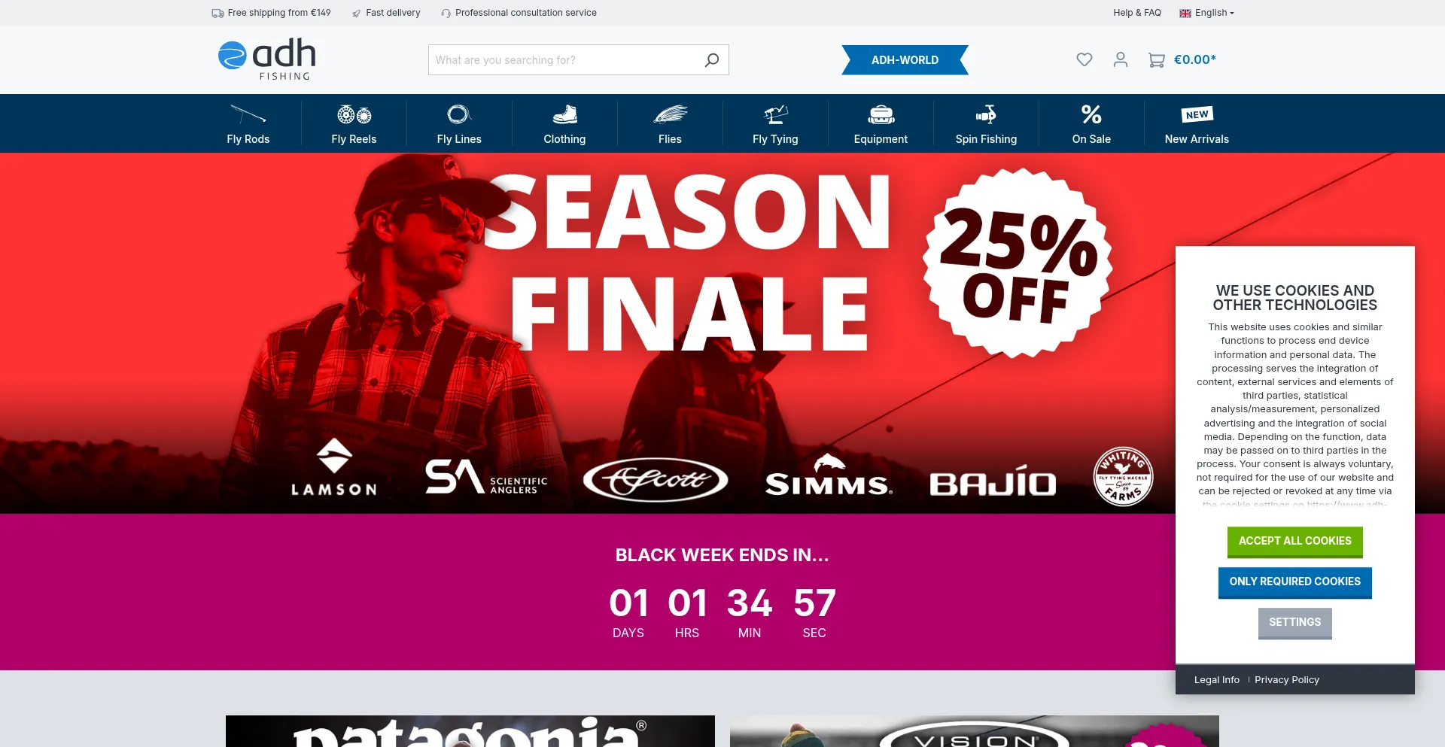Select the Clothing boot icon

[564, 114]
